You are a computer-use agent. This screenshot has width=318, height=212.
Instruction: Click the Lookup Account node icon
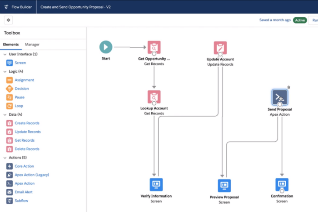click(154, 97)
